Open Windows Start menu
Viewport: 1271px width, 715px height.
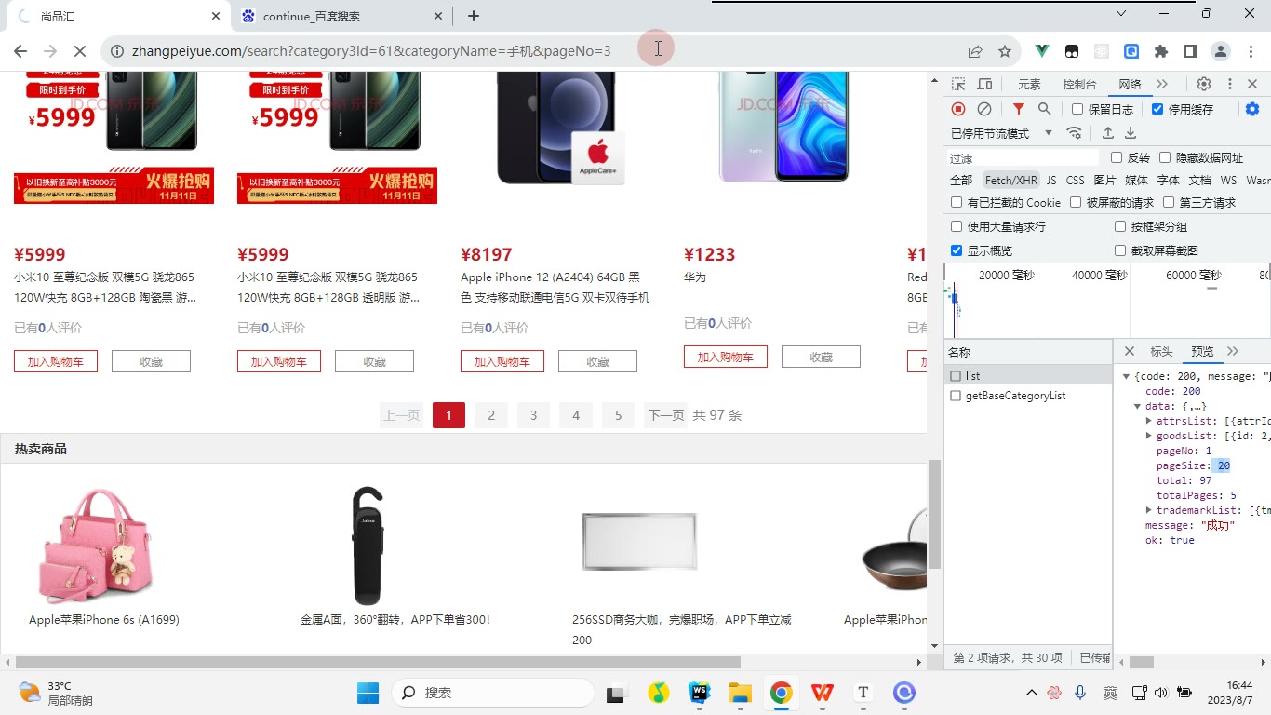[368, 693]
